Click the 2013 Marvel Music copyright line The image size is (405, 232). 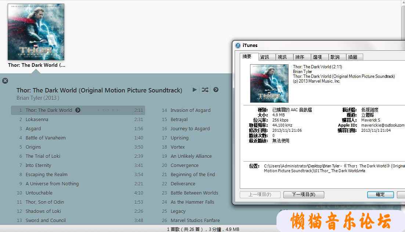317,81
